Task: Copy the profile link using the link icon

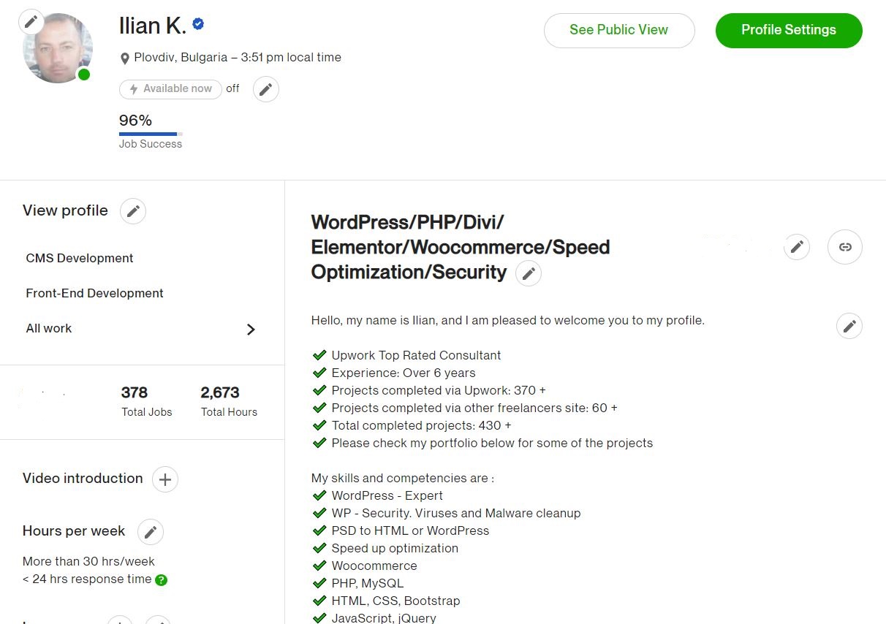Action: [844, 247]
